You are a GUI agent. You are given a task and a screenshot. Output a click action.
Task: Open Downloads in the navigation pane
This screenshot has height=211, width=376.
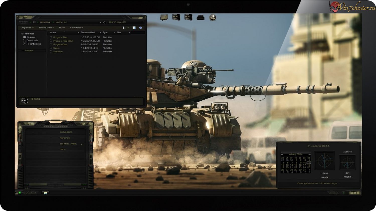point(32,40)
